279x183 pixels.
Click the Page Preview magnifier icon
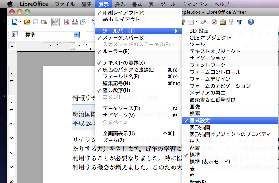[x=83, y=22]
